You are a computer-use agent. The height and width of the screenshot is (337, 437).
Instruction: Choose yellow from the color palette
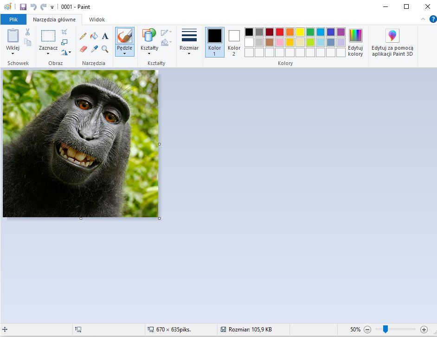tap(300, 32)
